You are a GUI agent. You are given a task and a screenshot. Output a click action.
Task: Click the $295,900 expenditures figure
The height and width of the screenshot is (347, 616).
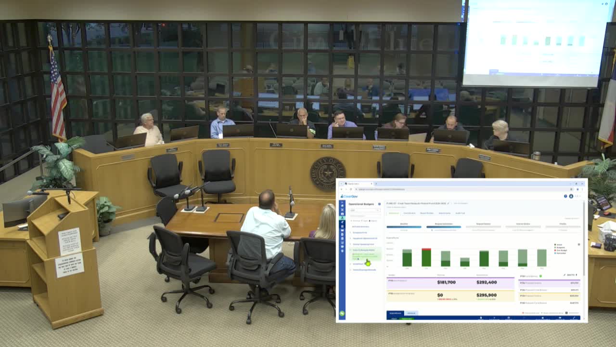487,295
